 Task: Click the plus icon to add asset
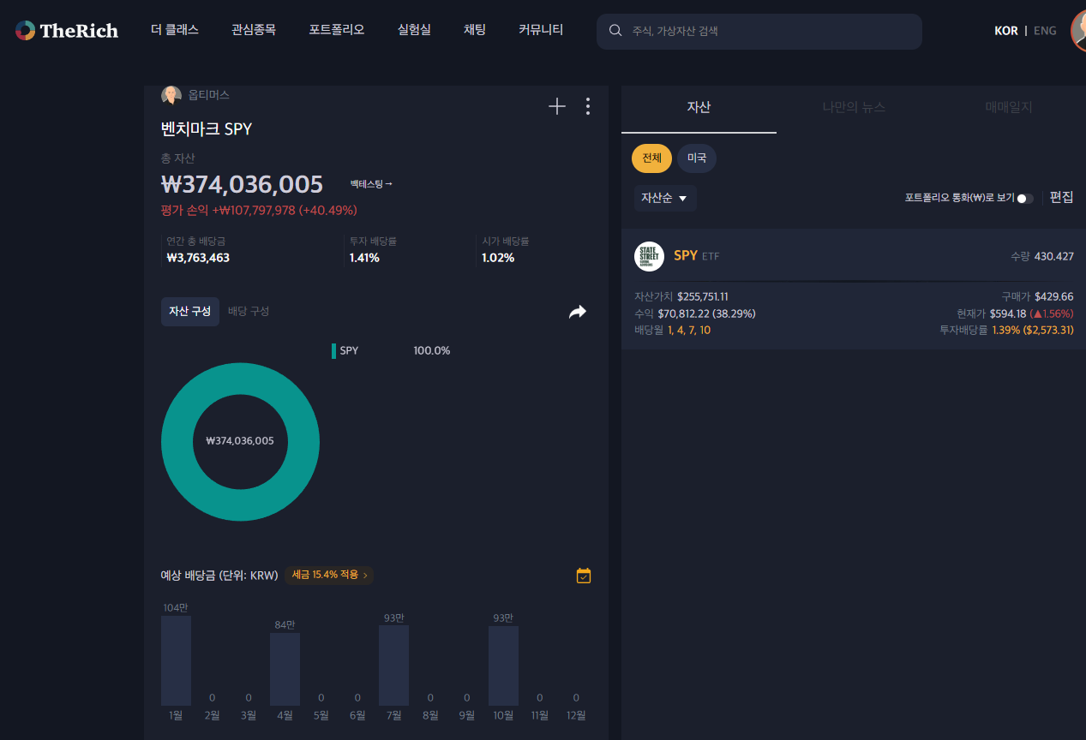tap(557, 106)
